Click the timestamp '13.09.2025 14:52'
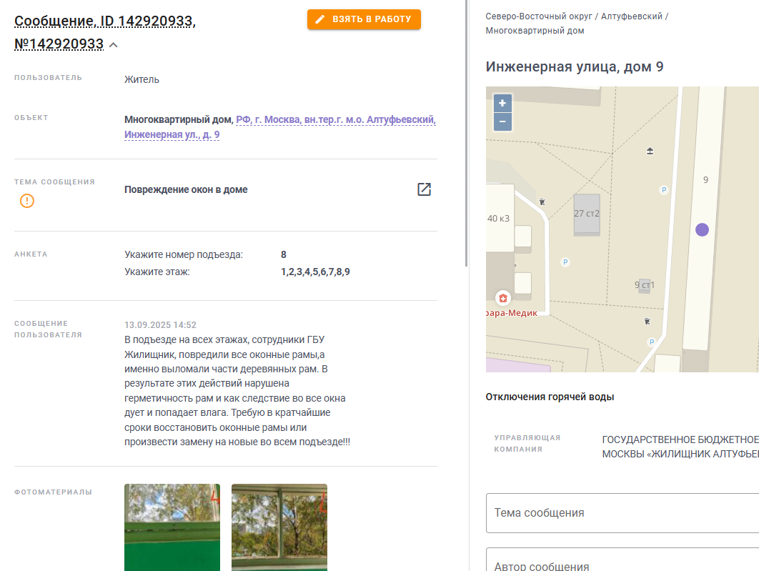Image resolution: width=759 pixels, height=571 pixels. 160,324
